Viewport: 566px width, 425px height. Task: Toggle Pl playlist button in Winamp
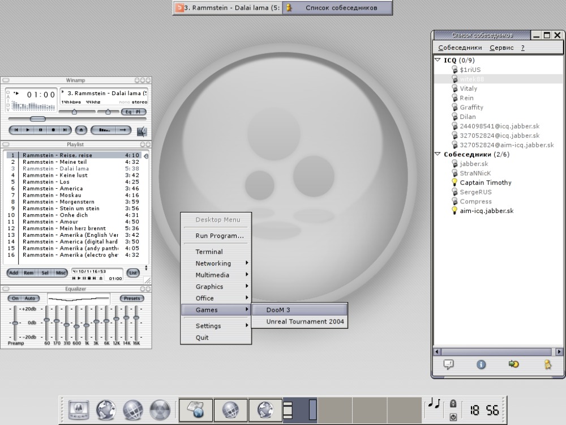point(139,112)
